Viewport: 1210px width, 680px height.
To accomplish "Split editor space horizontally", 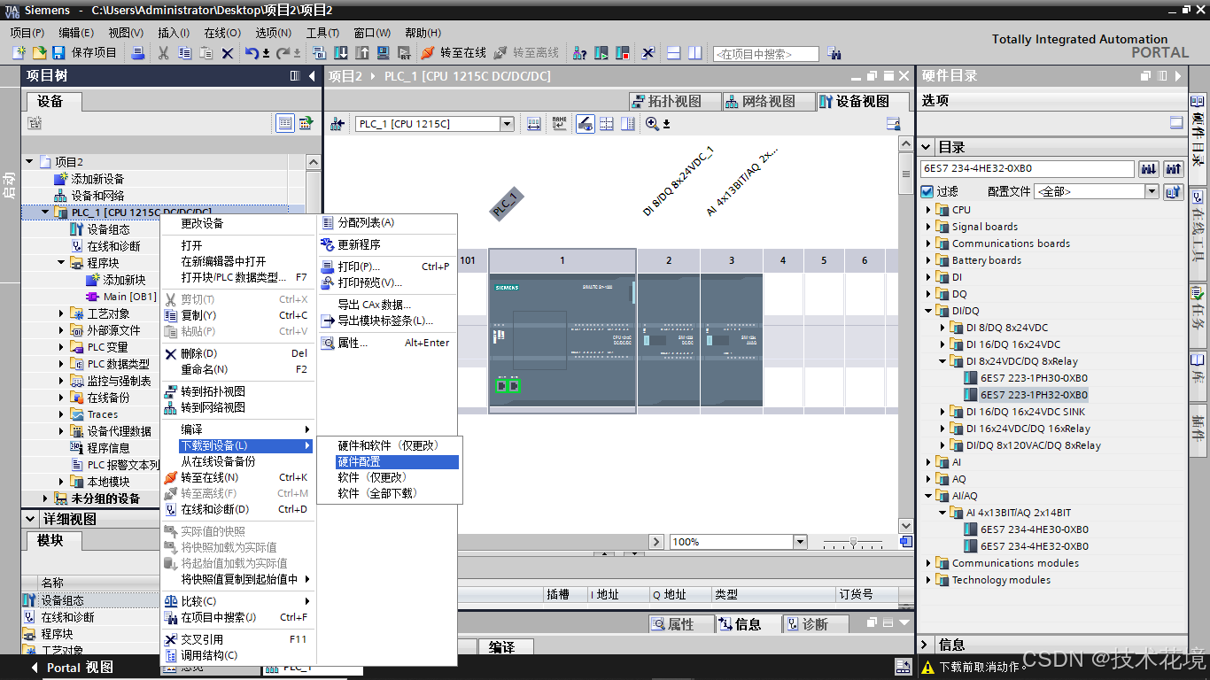I will tap(673, 53).
